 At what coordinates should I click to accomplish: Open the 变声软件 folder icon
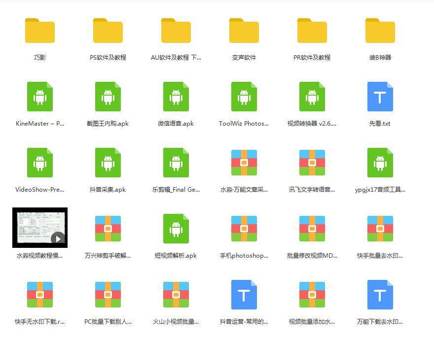pyautogui.click(x=244, y=31)
